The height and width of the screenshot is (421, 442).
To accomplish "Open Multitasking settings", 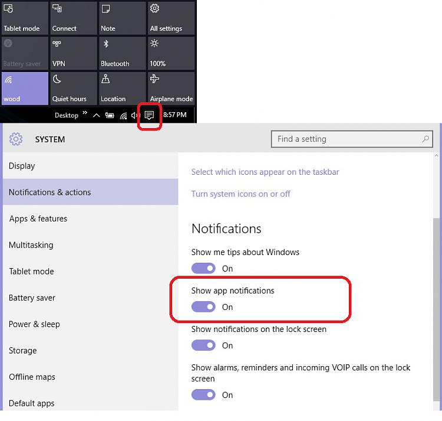I will [91, 245].
